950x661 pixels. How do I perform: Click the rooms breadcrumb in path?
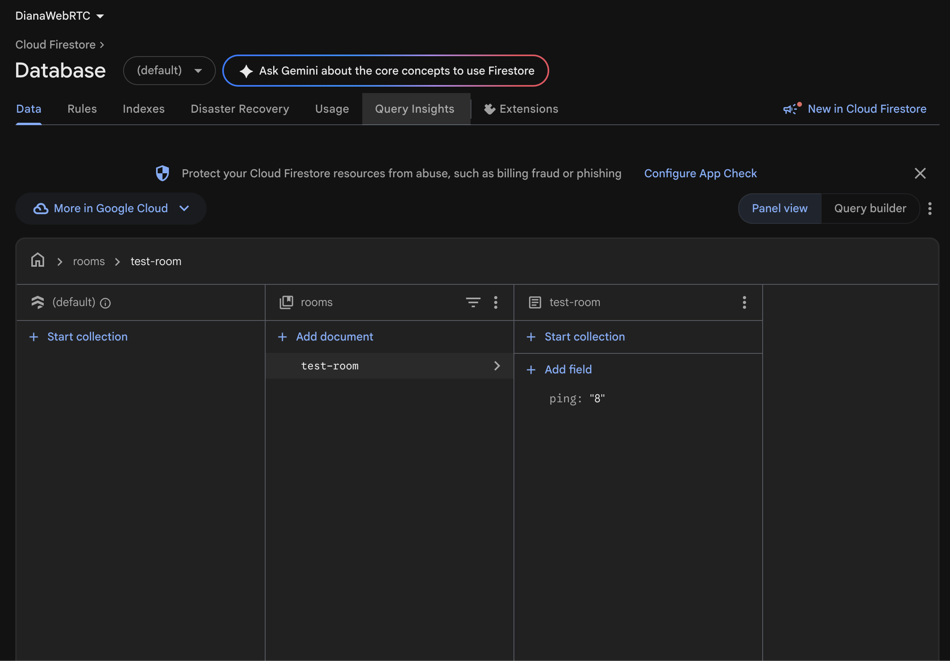point(89,262)
